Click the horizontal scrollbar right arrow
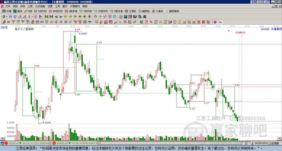Screen dimensions: 282x151 pyautogui.click(x=246, y=143)
